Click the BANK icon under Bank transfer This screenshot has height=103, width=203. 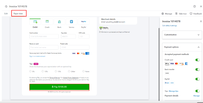[167, 73]
